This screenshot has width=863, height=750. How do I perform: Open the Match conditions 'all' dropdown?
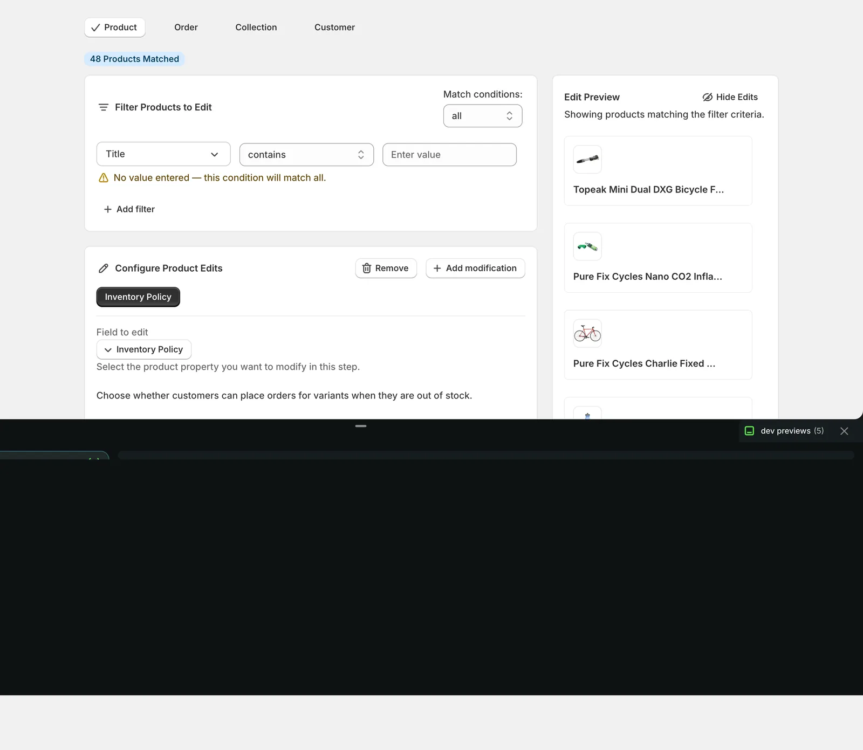click(x=483, y=116)
